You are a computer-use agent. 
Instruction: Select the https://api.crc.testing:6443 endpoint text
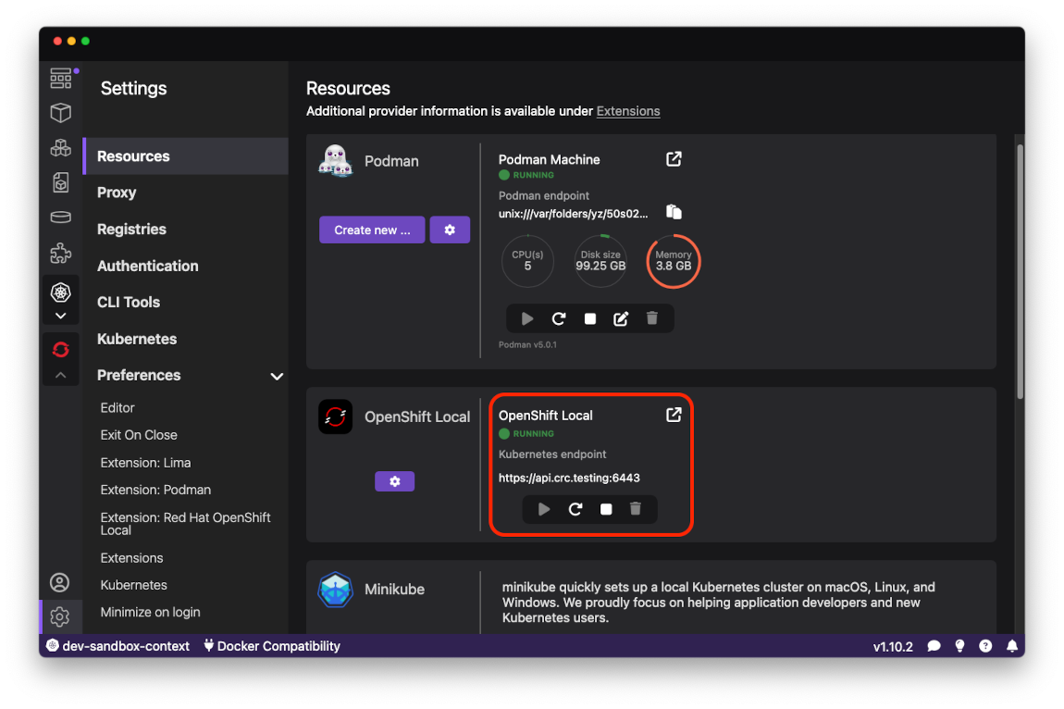569,479
